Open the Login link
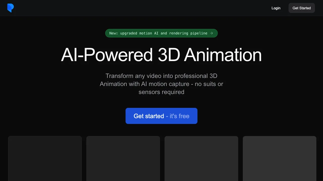The height and width of the screenshot is (181, 323). (x=276, y=8)
